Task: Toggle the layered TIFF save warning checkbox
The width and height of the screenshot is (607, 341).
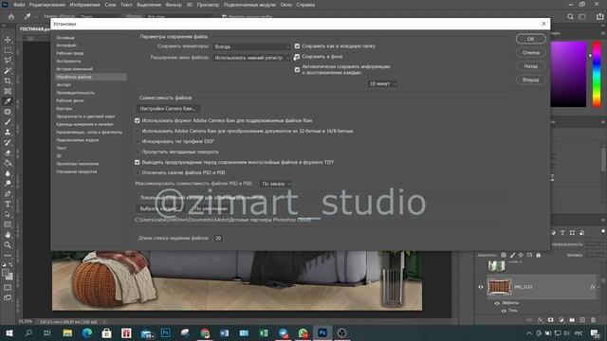Action: point(137,162)
